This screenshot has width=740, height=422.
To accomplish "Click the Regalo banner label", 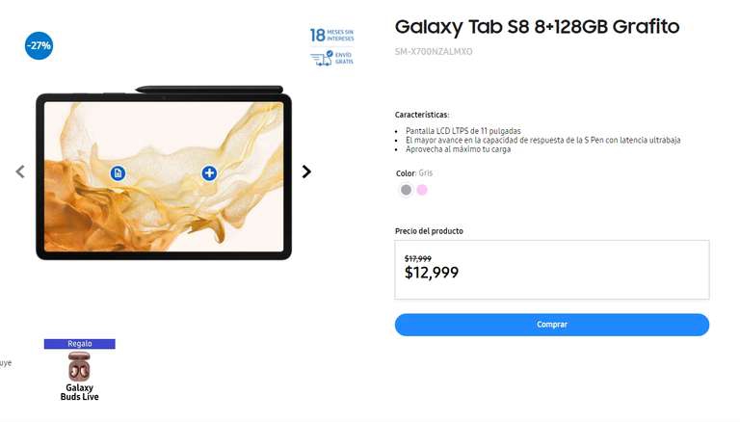I will pos(80,344).
